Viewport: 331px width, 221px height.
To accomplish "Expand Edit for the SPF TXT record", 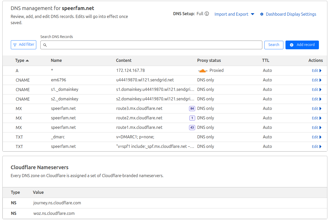I will pyautogui.click(x=317, y=147).
